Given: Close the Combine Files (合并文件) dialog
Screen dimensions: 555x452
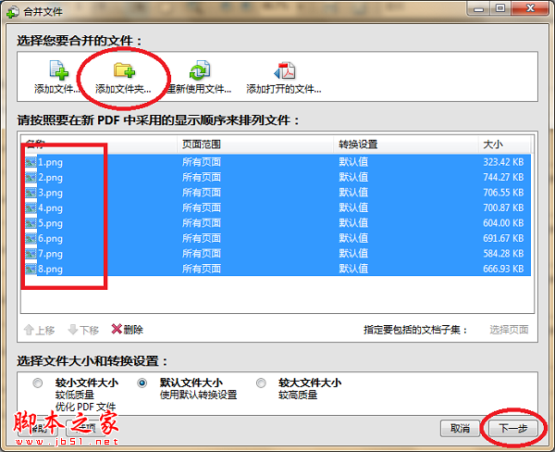Looking at the screenshot, I should tap(530, 8).
